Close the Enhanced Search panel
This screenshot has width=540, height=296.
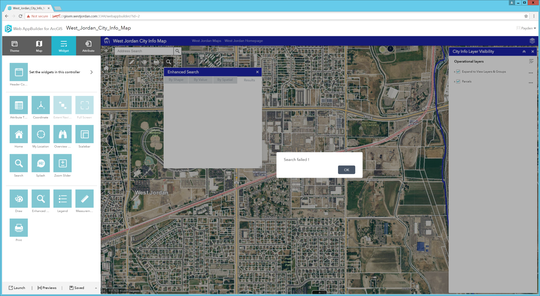[257, 72]
